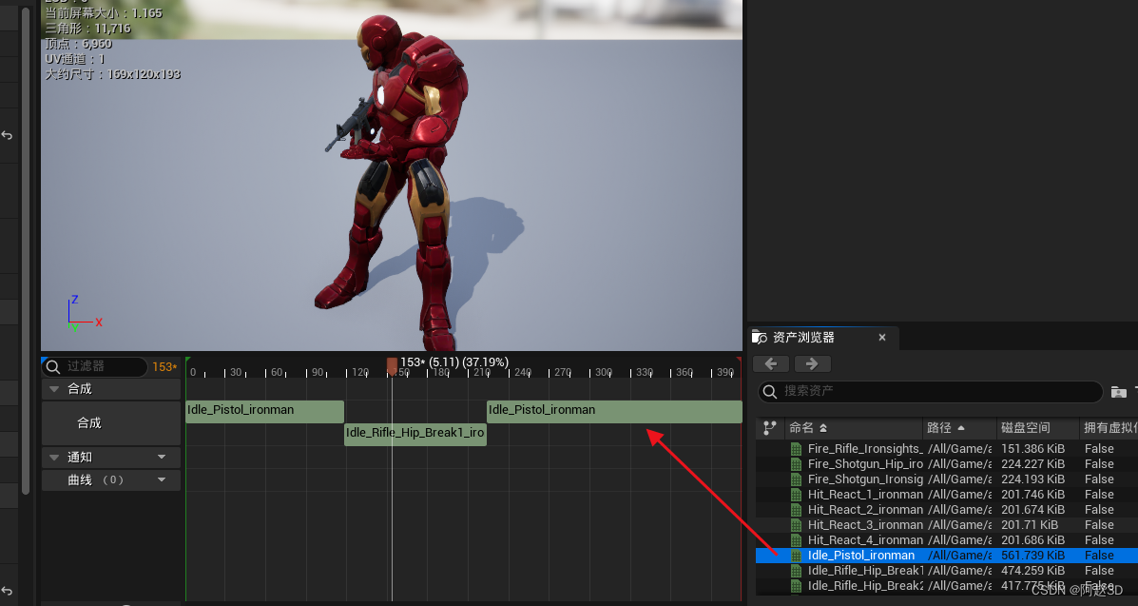Select the 合成 track label row
Viewport: 1138px width, 606px height.
[111, 423]
